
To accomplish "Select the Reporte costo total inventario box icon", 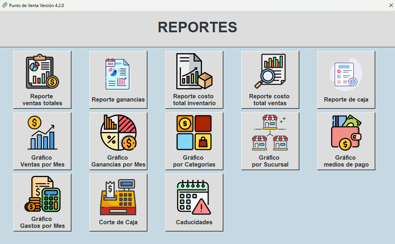I will point(194,72).
